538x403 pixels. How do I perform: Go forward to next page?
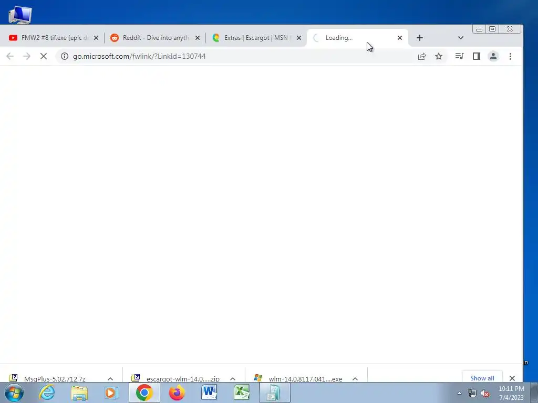tap(26, 56)
